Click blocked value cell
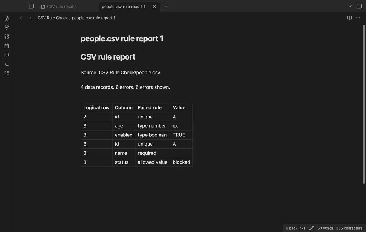Screen dimensions: 366x232 pyautogui.click(x=181, y=162)
